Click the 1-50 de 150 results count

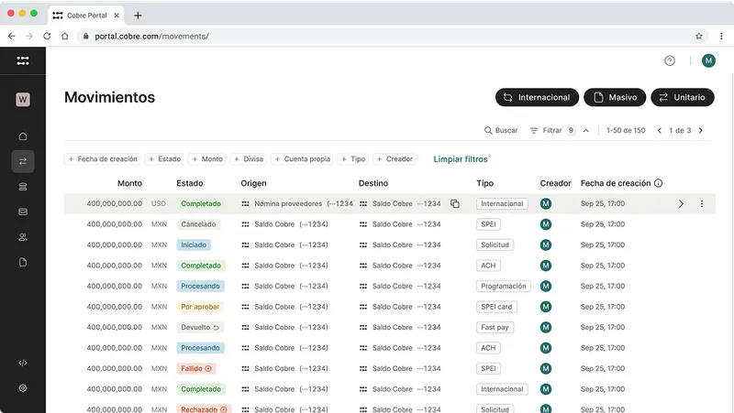click(x=626, y=130)
